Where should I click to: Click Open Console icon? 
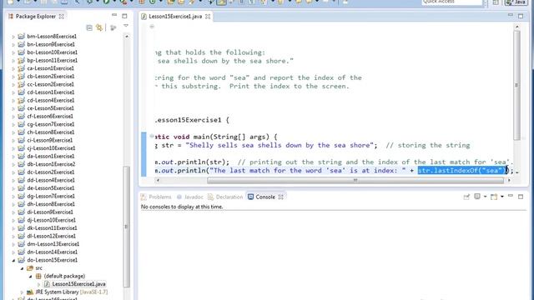coord(494,197)
